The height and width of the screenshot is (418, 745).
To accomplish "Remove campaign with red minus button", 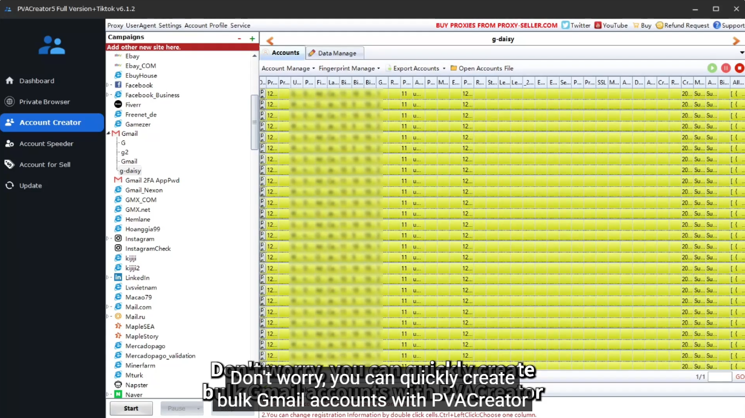I will 240,38.
